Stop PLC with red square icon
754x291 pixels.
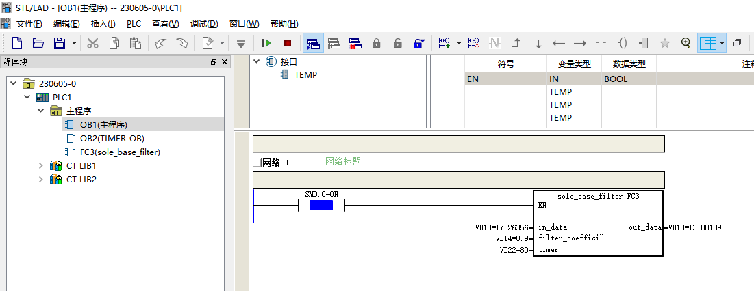[288, 43]
